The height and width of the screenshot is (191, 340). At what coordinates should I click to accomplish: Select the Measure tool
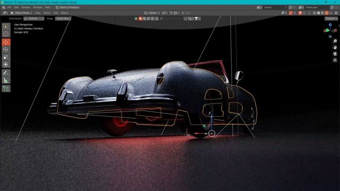6,80
